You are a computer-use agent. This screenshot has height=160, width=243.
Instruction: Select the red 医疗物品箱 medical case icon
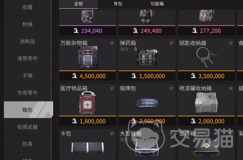pyautogui.click(x=88, y=102)
